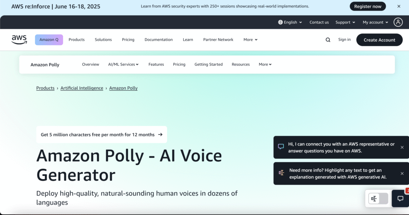Image resolution: width=409 pixels, height=215 pixels.
Task: Toggle the highlight-to-explain switch
Action: tap(378, 199)
